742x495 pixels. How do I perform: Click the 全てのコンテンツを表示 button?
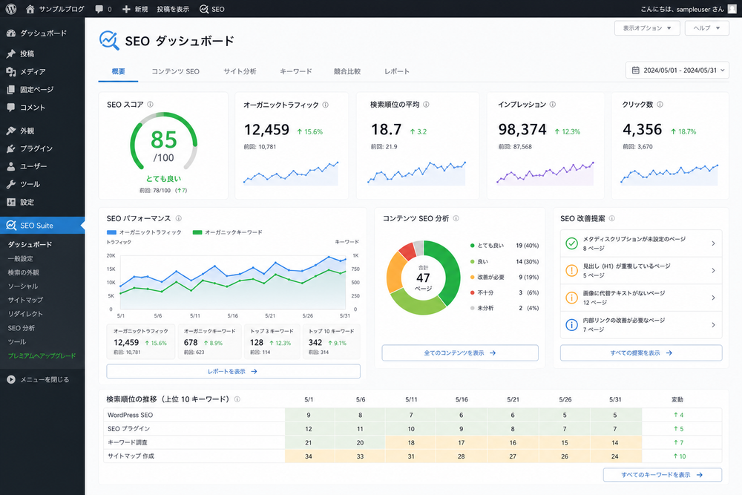460,353
